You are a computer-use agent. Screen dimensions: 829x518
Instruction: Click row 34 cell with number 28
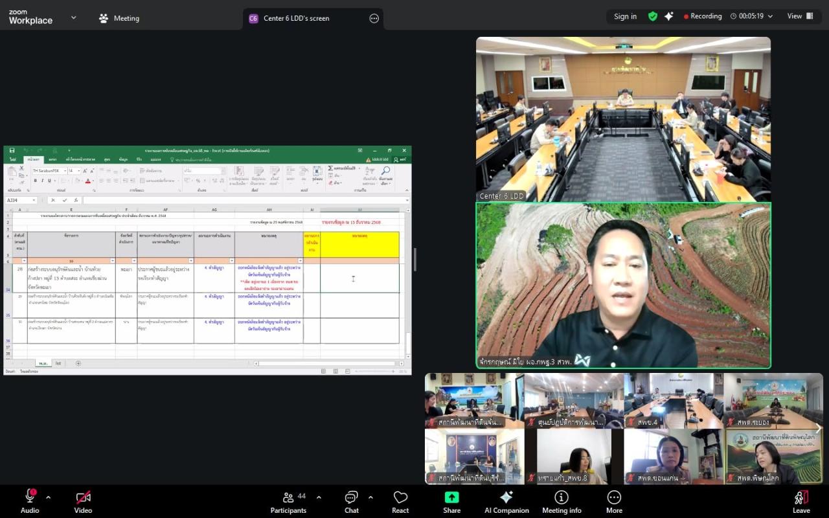pyautogui.click(x=19, y=278)
